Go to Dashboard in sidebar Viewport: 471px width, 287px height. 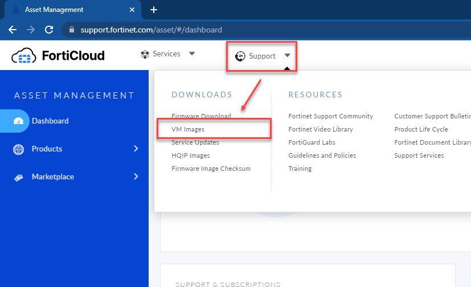click(x=50, y=121)
